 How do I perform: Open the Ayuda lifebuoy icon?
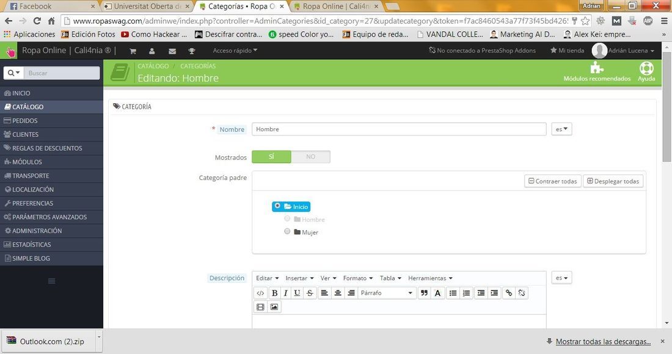[x=646, y=68]
